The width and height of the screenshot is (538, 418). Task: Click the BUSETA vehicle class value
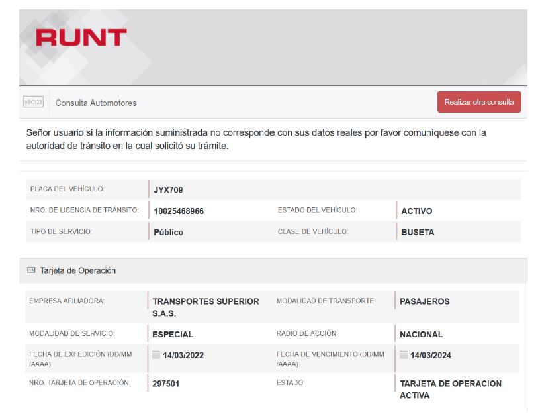click(x=418, y=233)
